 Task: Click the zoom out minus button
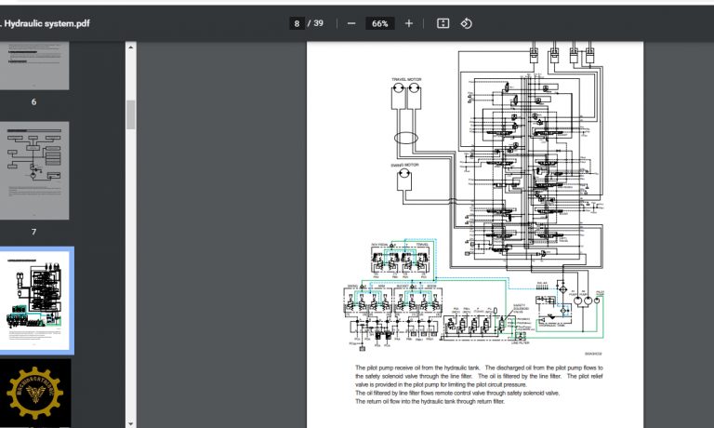(x=350, y=23)
